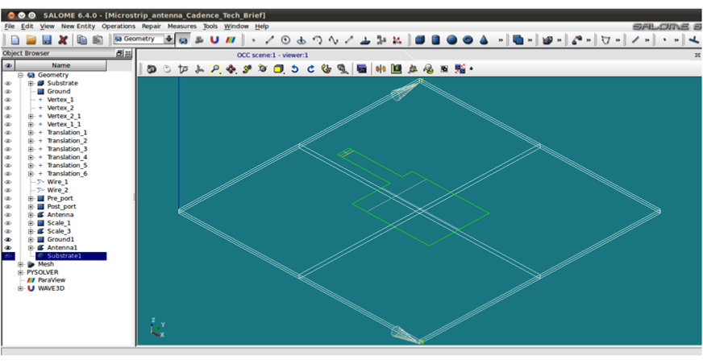Select Post_port in the object tree
The width and height of the screenshot is (703, 364).
(x=61, y=207)
